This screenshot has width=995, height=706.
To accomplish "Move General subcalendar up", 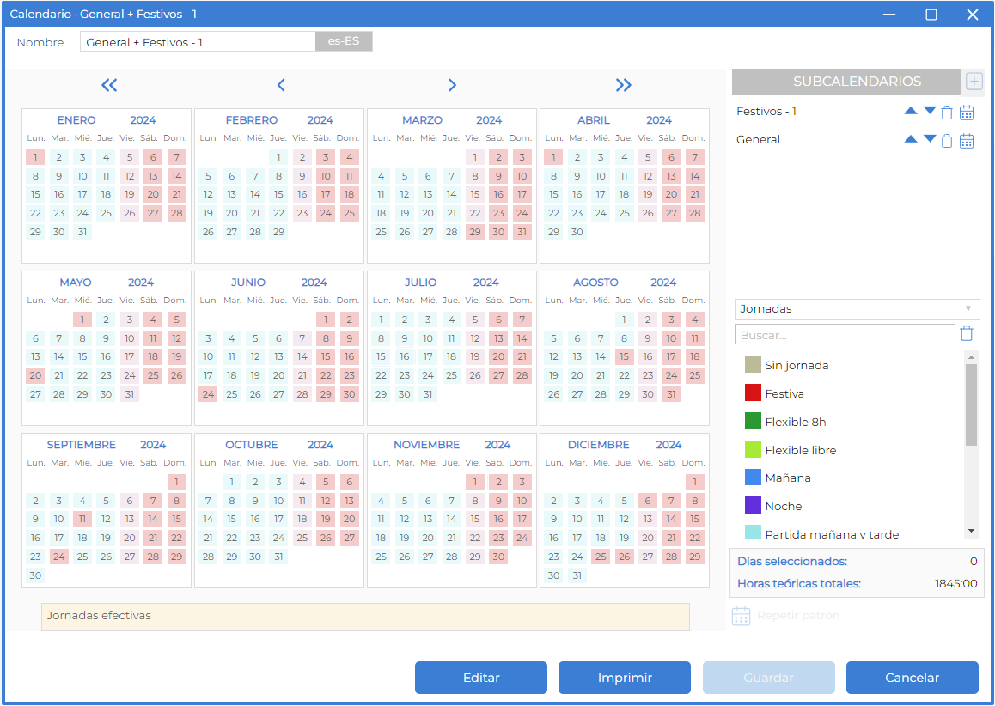I will tap(911, 139).
